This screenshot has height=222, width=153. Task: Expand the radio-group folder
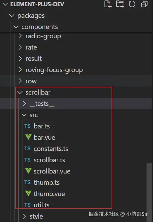[x=20, y=36]
